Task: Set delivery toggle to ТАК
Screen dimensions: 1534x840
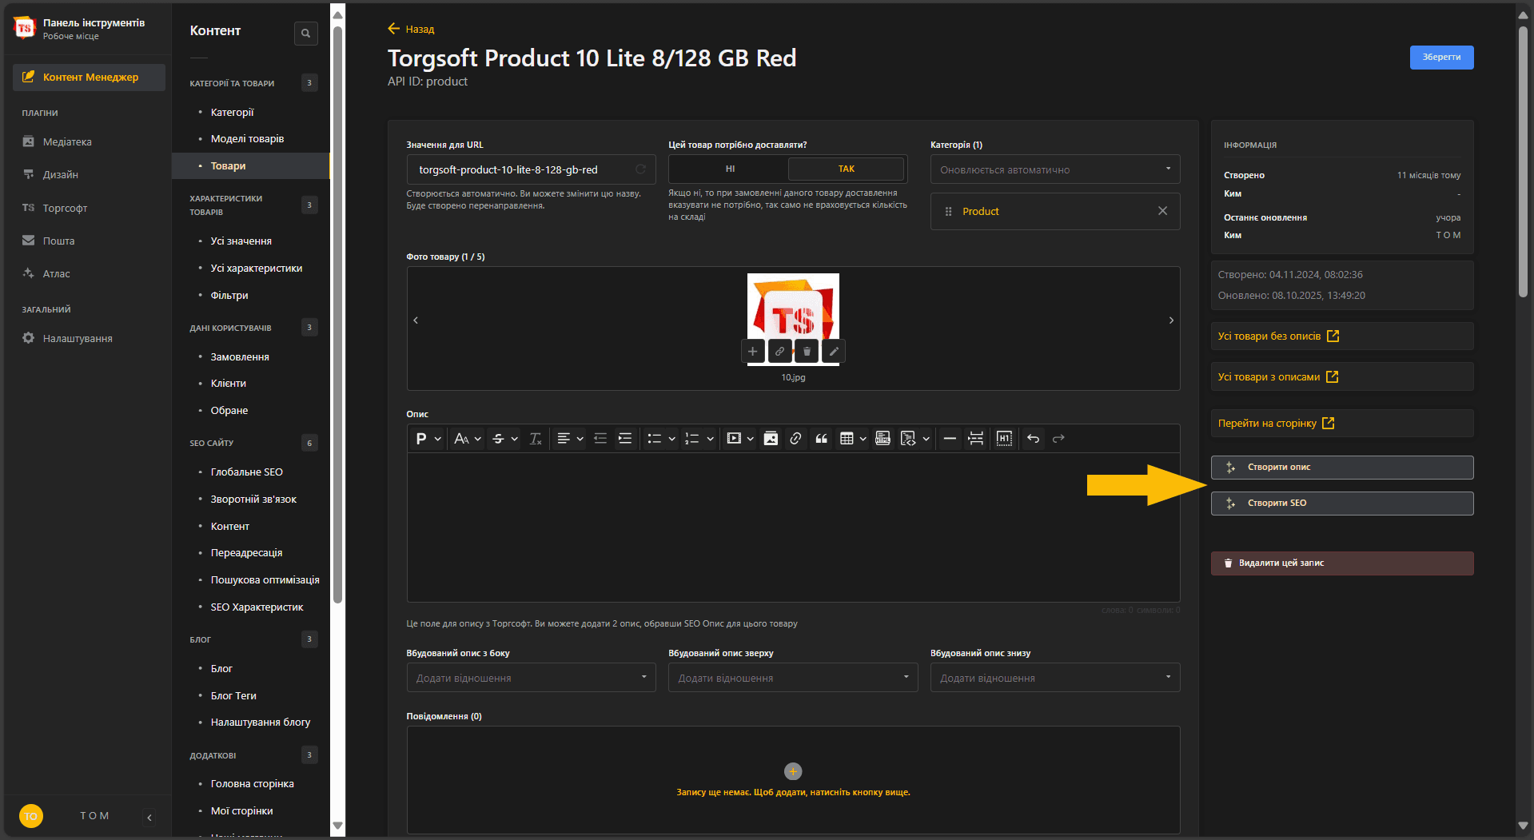Action: click(846, 169)
